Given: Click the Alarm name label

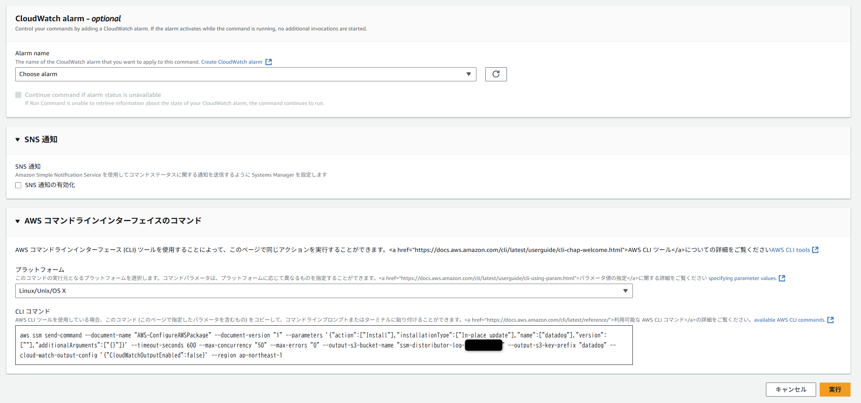Looking at the screenshot, I should pyautogui.click(x=32, y=53).
